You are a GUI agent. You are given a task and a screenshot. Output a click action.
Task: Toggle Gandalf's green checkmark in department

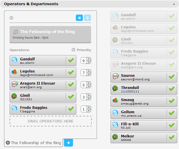(x=71, y=60)
